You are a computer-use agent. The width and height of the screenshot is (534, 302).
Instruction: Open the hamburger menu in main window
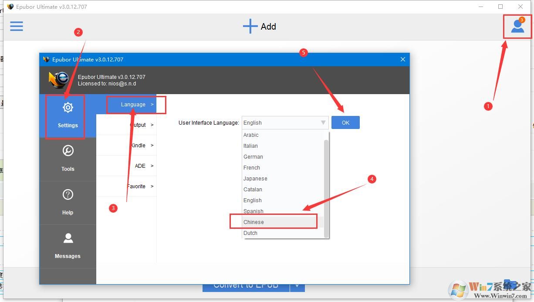click(x=17, y=26)
